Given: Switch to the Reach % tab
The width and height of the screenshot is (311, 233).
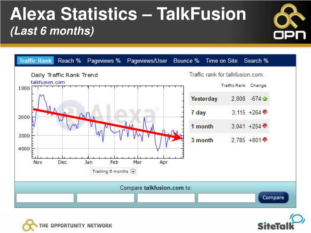Looking at the screenshot, I should pos(69,61).
